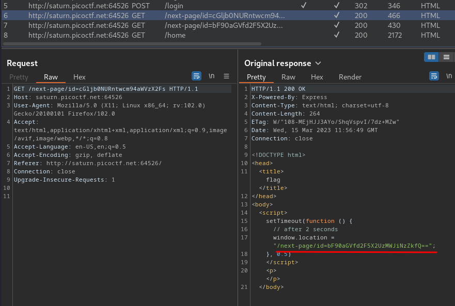Click the 'flag' title text in response

[x=273, y=180]
